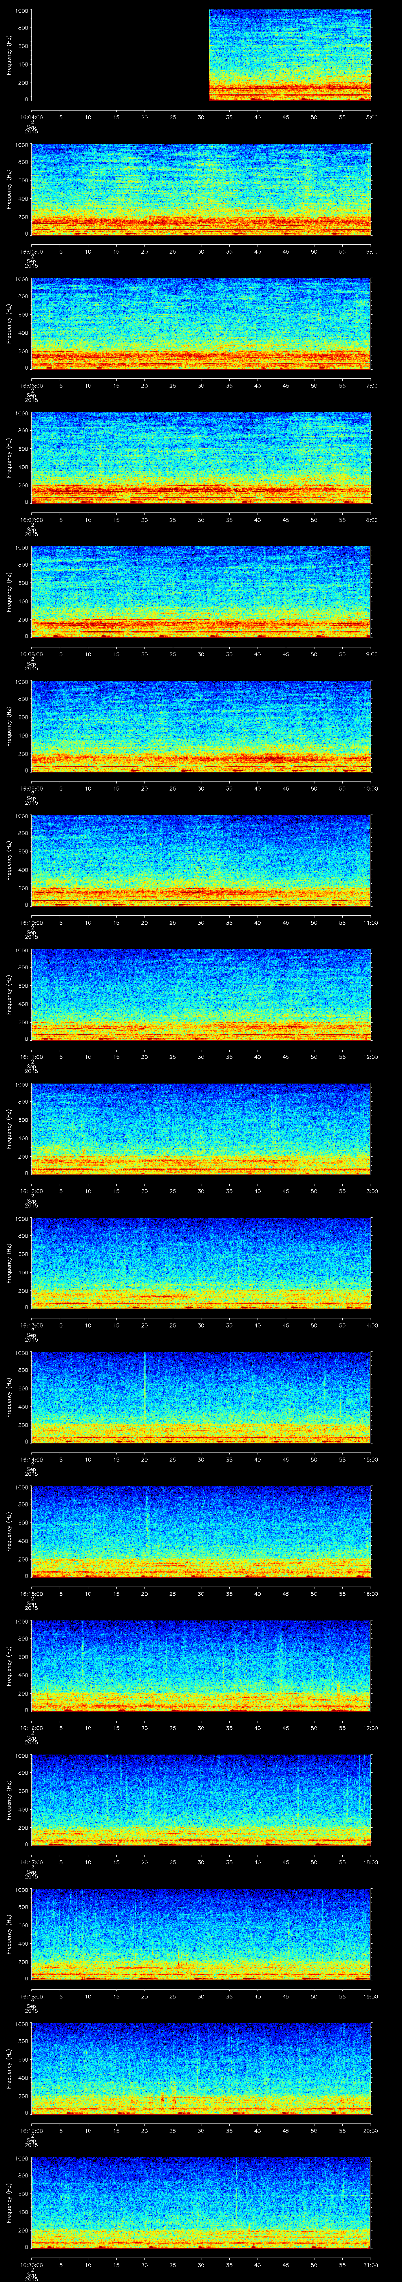This screenshot has height=2282, width=402.
Task: Click the 16:12:00 start time label
Action: 31,1191
